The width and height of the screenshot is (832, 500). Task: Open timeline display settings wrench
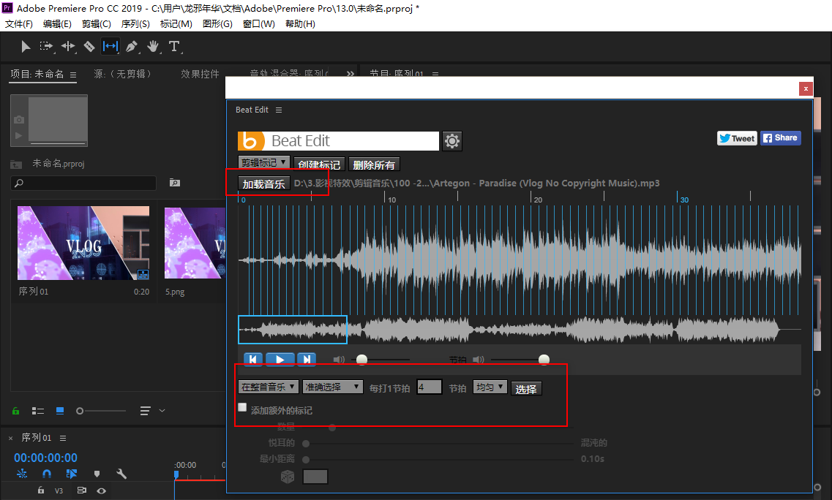121,474
